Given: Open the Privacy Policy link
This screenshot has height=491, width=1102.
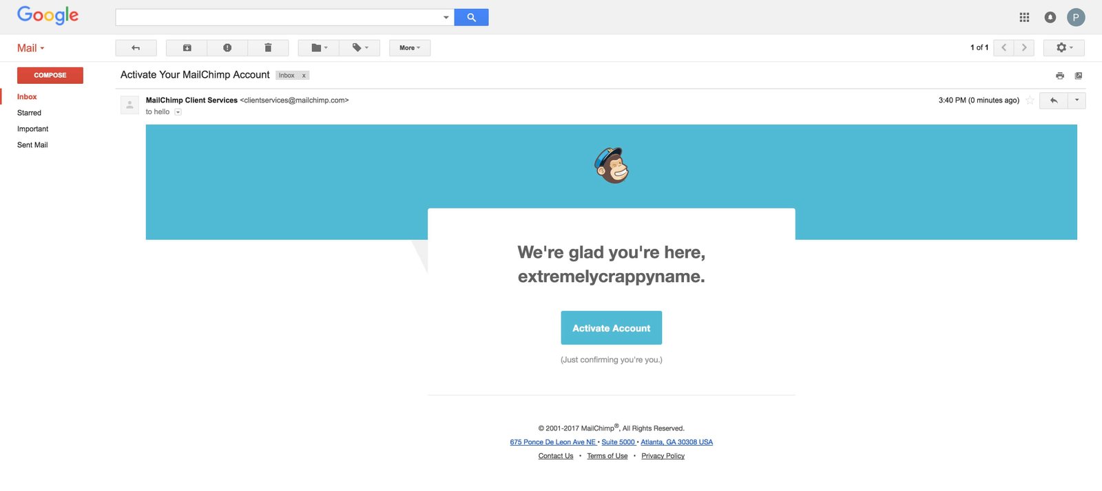Looking at the screenshot, I should click(x=663, y=456).
